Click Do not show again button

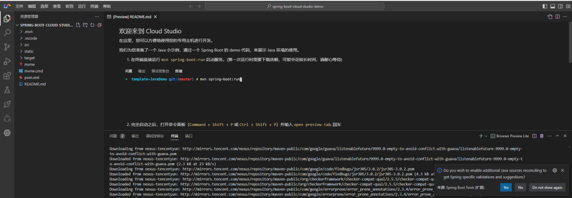point(547,187)
